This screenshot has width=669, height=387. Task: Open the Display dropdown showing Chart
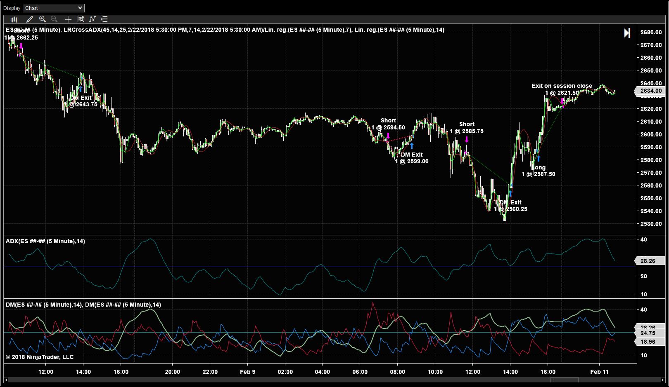(x=53, y=7)
